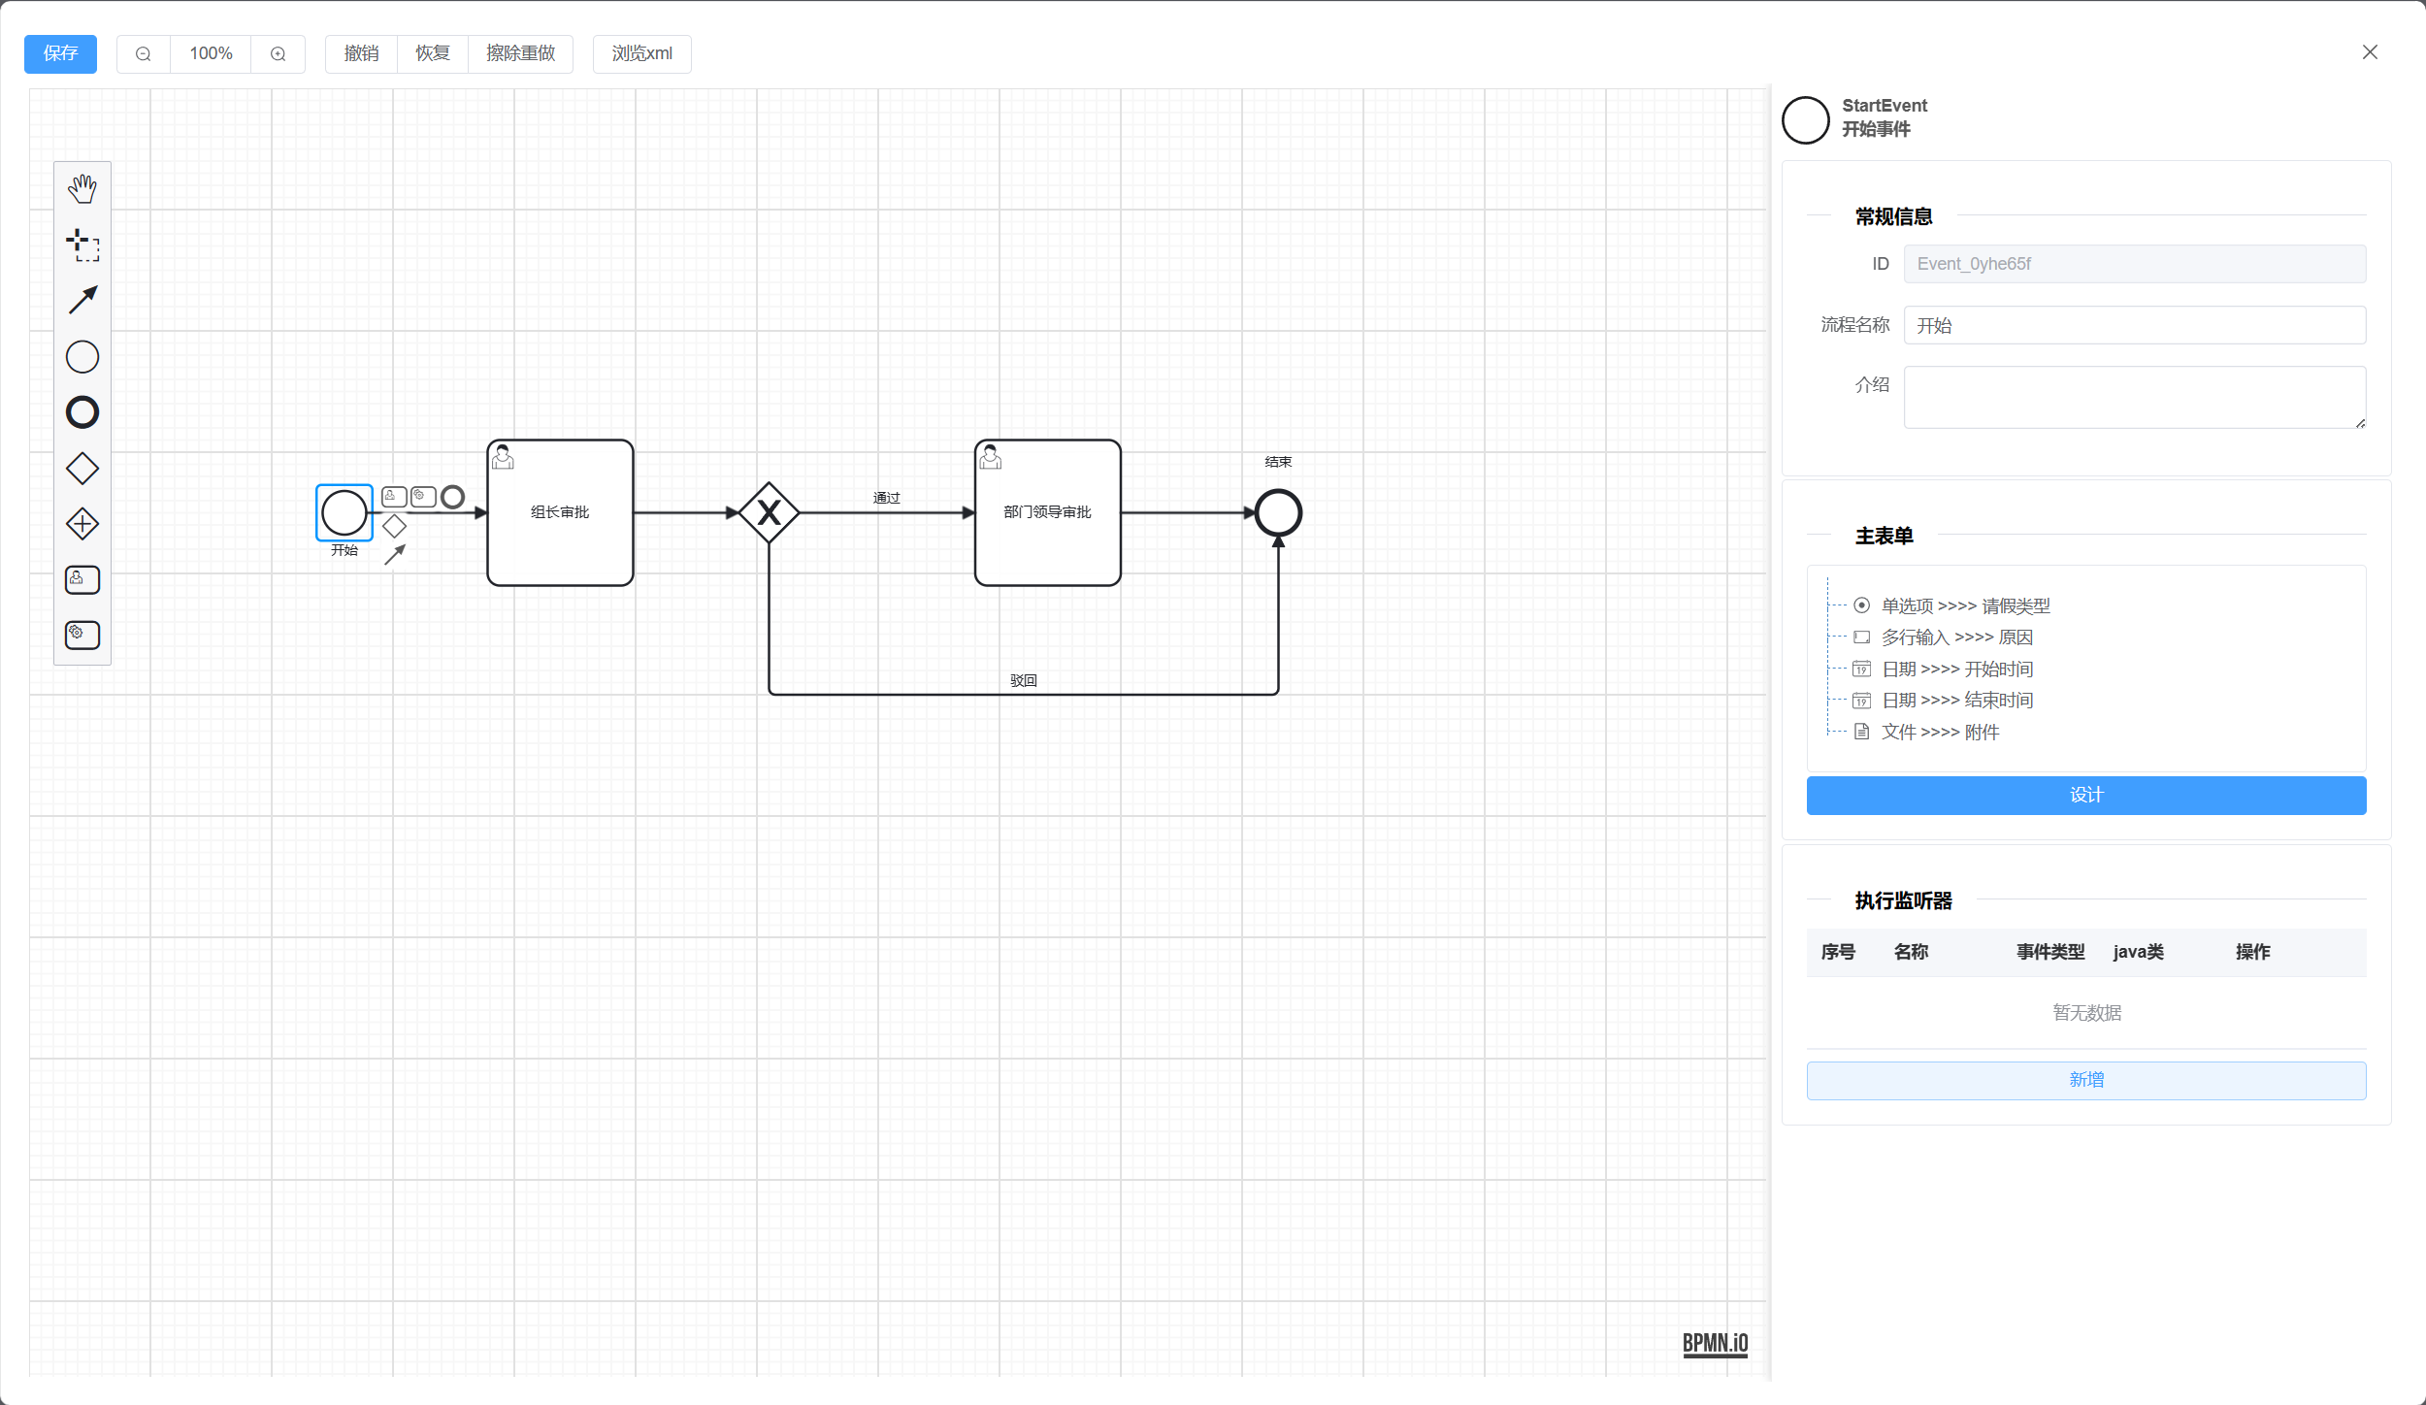
Task: Create a service task from the palette
Action: coord(82,636)
